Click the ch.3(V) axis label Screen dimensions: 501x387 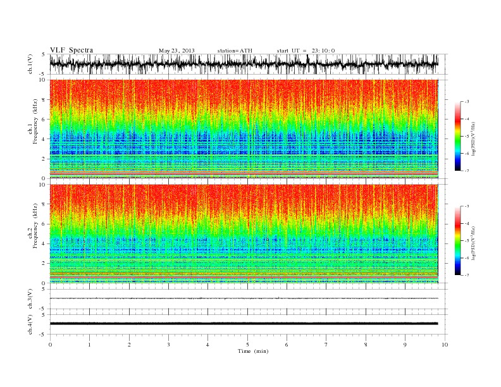coord(30,299)
